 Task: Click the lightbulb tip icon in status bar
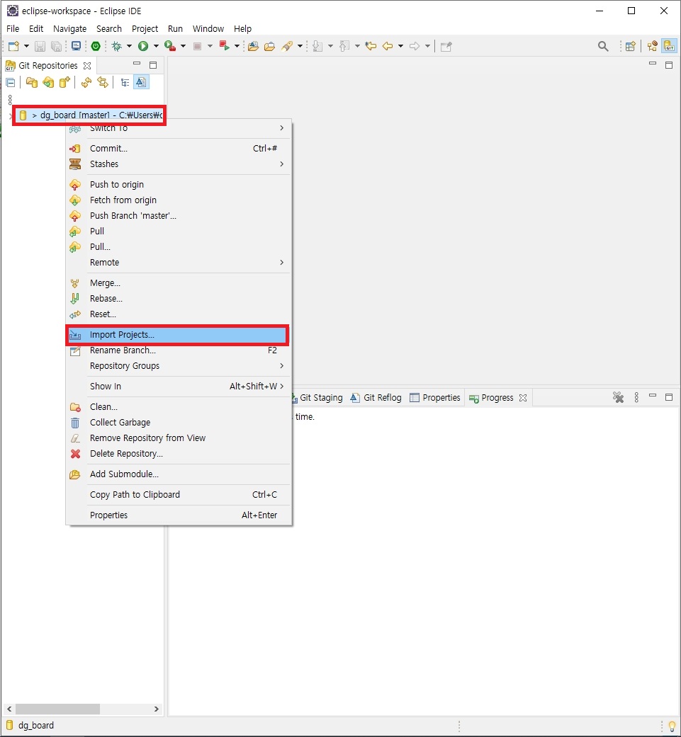coord(672,726)
